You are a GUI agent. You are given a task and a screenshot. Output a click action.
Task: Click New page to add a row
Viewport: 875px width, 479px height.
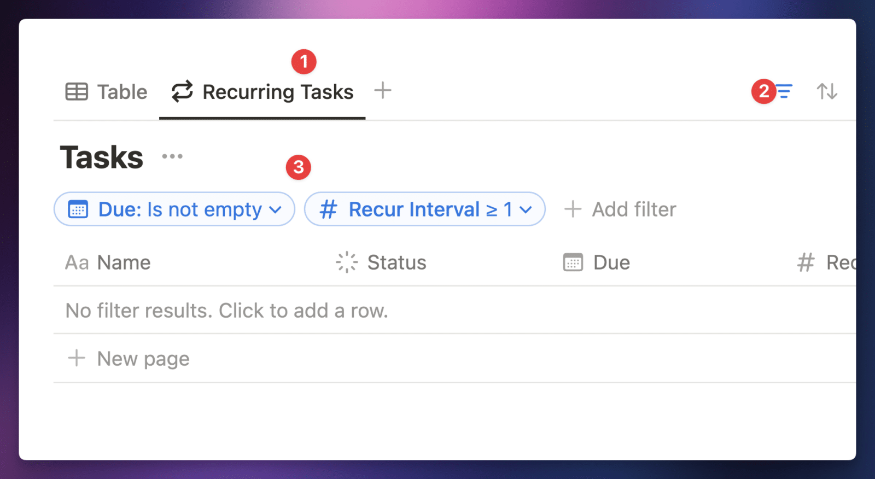click(x=142, y=358)
